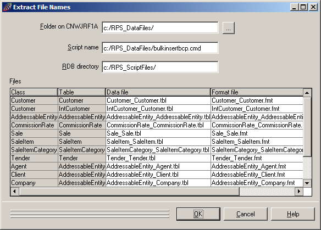Screen dimensions: 321x230
Task: Click the vertical scrollbar thumb
Action: pos(307,127)
